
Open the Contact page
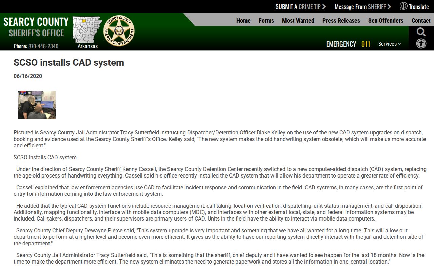tap(421, 20)
